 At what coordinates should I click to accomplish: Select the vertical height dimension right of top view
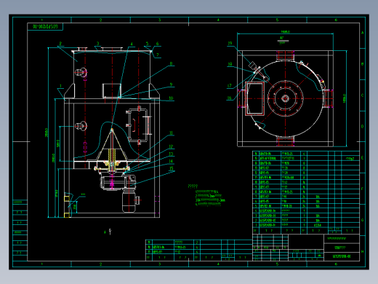345,98
